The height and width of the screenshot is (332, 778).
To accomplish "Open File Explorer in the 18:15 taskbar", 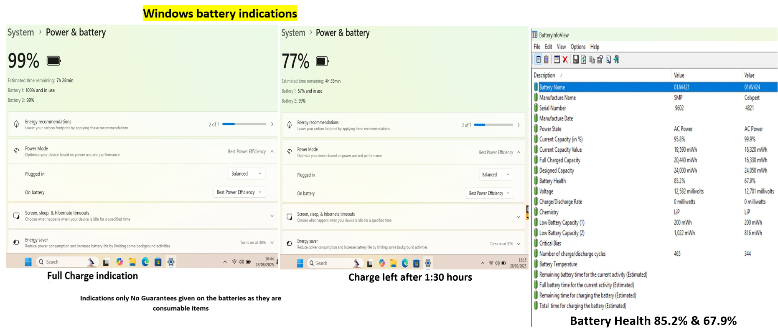I will coord(393,263).
